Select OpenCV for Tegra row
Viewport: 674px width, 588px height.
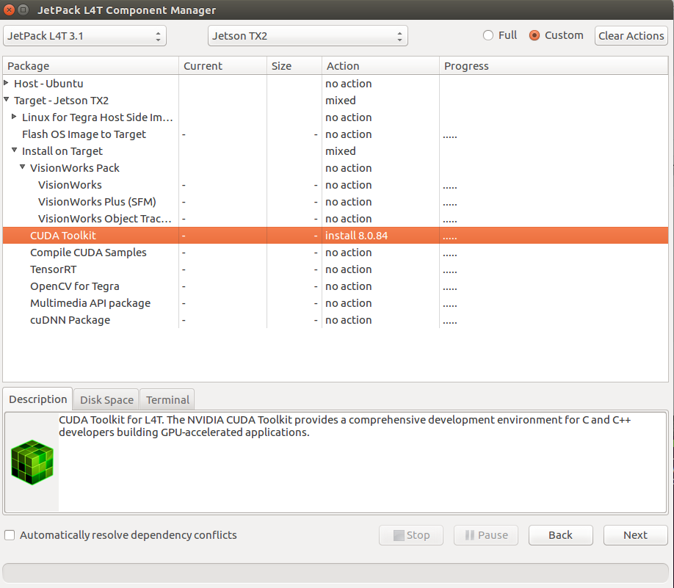coord(336,286)
